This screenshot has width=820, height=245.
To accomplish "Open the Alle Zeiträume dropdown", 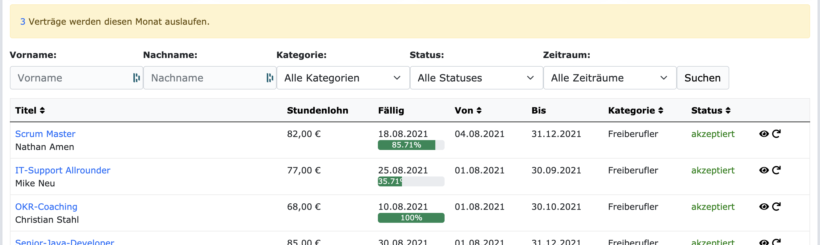I will click(609, 78).
